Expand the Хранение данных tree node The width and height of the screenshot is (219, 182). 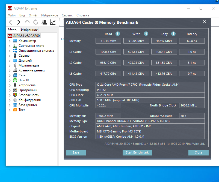tap(10, 71)
